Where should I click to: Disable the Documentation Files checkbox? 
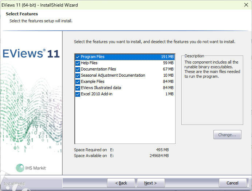(x=78, y=69)
